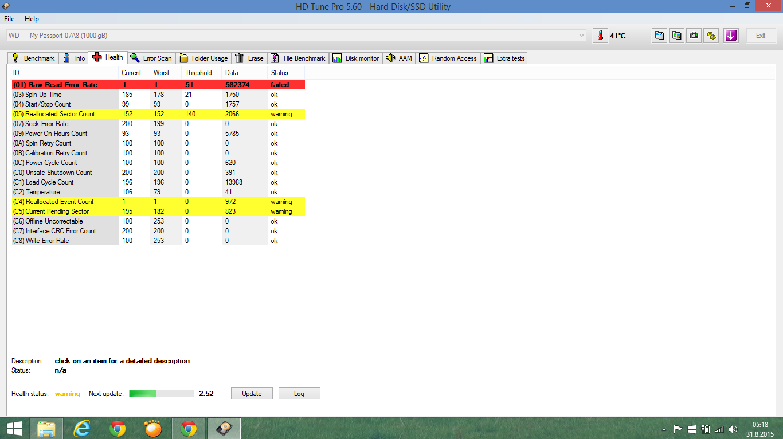Open the volume speaker tray icon
The width and height of the screenshot is (783, 439).
(x=733, y=429)
